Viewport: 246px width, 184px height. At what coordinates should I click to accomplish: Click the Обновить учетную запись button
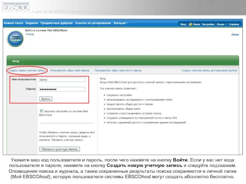(x=59, y=149)
